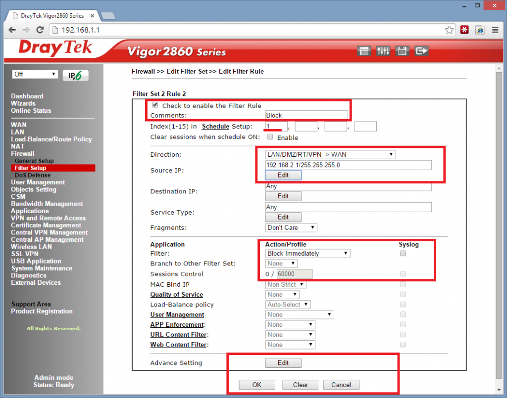Viewport: 507px width, 398px height.
Task: Open System Maintenance menu
Action: point(42,268)
